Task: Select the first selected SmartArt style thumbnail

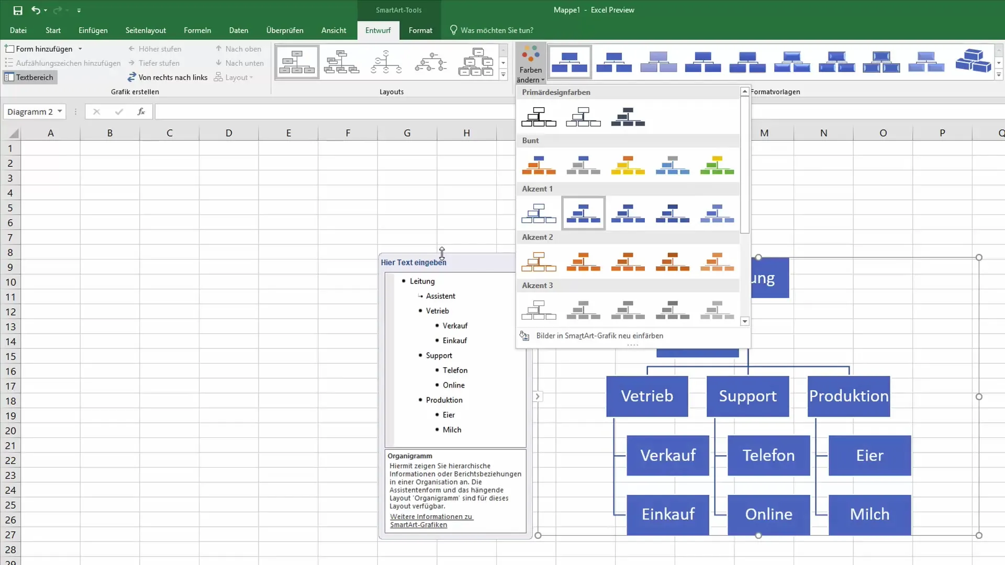Action: point(569,62)
